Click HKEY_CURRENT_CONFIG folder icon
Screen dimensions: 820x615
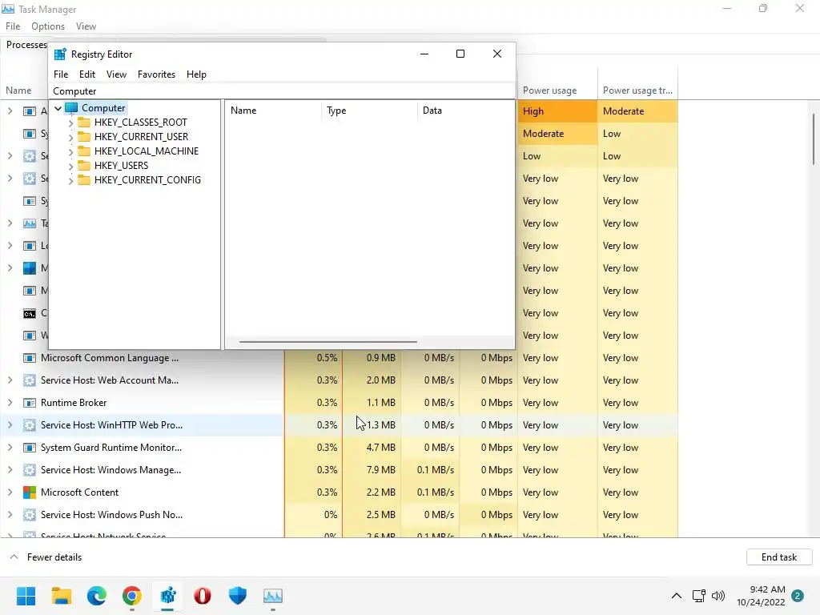[83, 180]
